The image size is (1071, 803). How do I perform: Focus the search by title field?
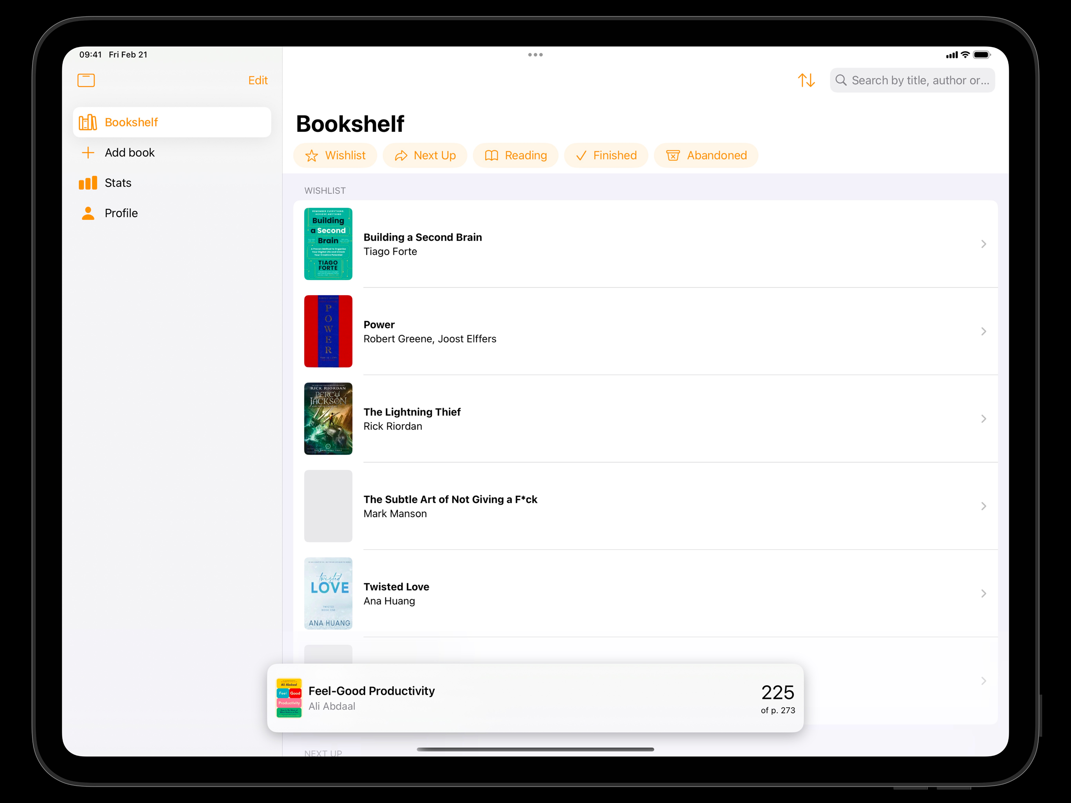(912, 81)
